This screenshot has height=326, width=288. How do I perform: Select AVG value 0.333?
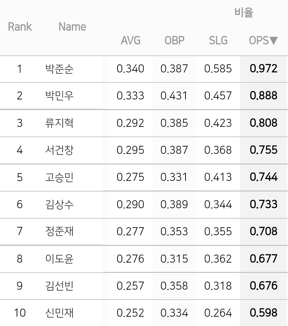(130, 96)
